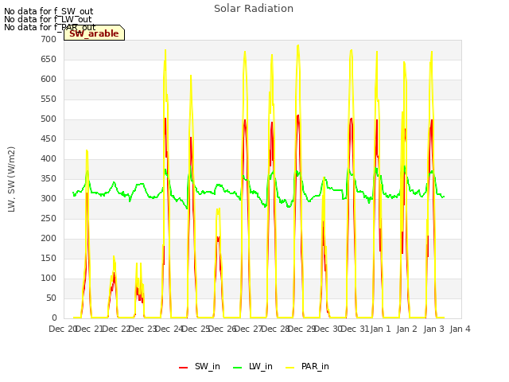509x382 pixels.
Task: Click the yellow PAR_in legend swatch
Action: [289, 368]
